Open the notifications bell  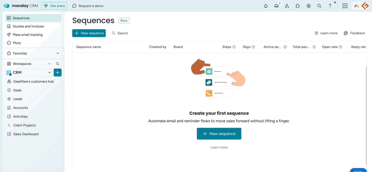(266, 6)
